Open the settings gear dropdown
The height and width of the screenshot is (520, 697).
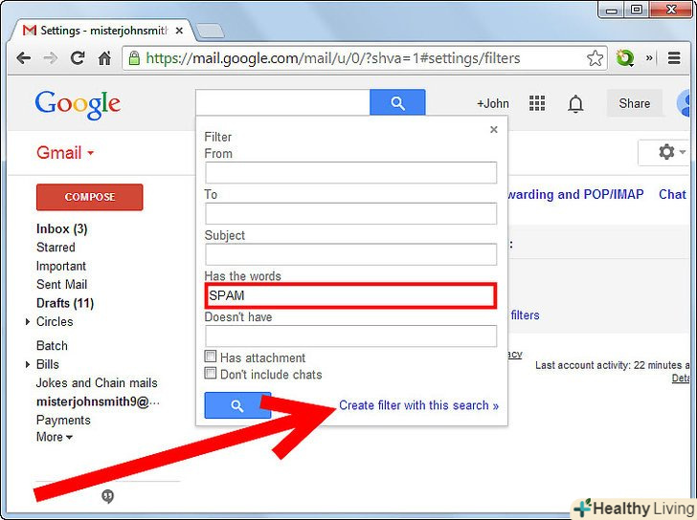(x=671, y=152)
